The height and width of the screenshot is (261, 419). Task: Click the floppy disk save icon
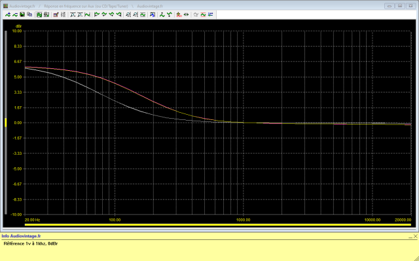coord(22,14)
